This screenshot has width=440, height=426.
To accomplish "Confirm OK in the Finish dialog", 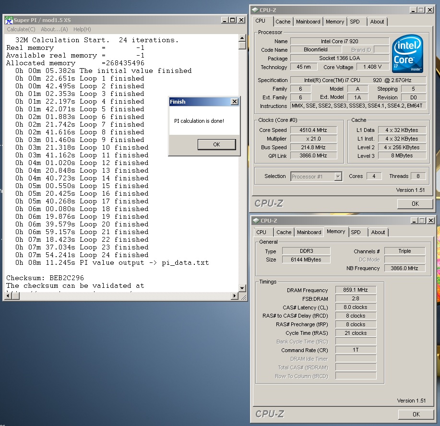I will 216,144.
